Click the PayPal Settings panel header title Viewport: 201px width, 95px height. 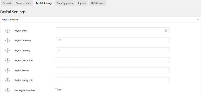[x=10, y=20]
